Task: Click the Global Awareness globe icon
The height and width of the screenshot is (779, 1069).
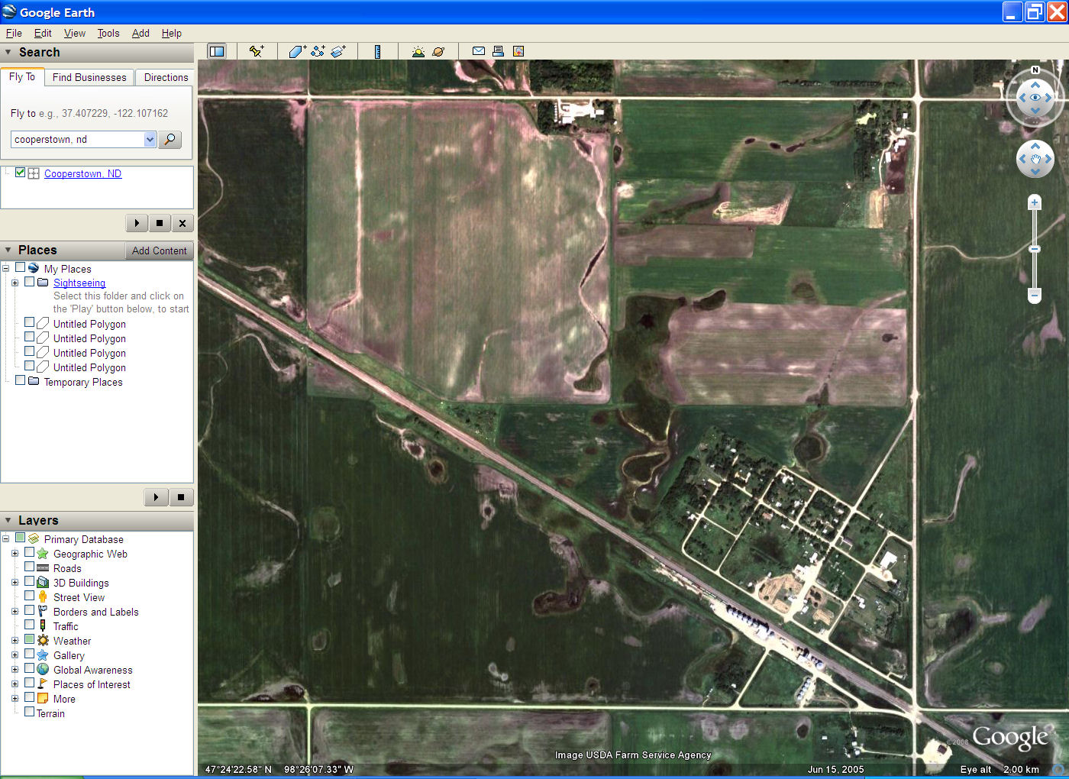Action: click(x=43, y=669)
